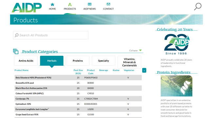Click product code E0300/E0301

(x=91, y=104)
